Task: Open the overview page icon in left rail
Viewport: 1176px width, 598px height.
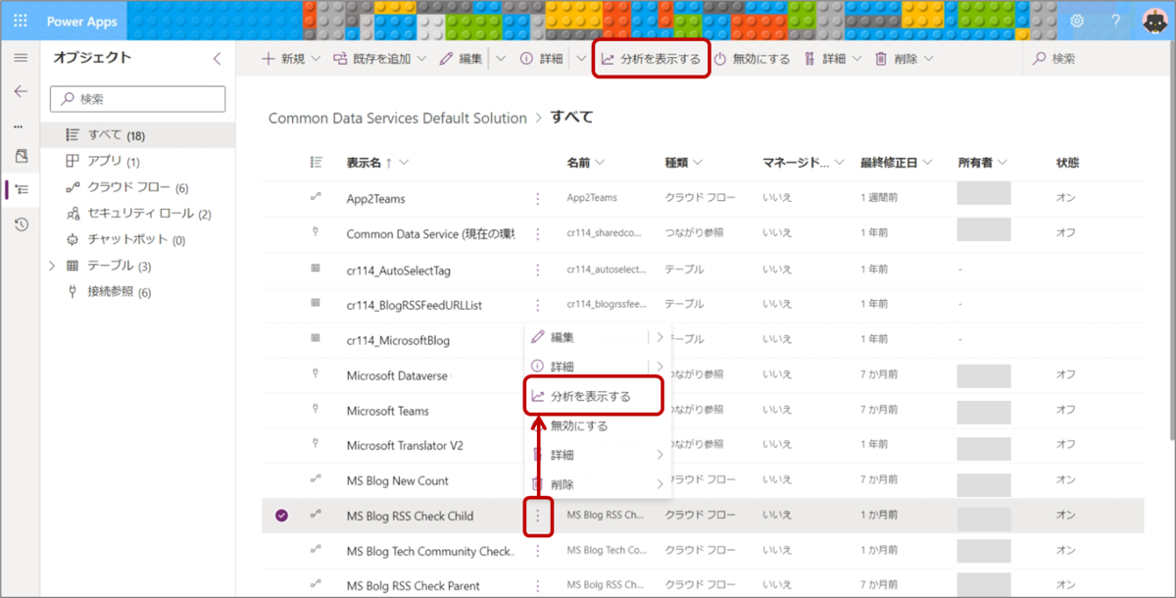Action: (21, 156)
